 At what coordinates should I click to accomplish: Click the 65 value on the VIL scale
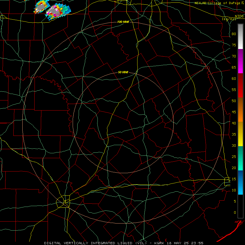point(234,68)
